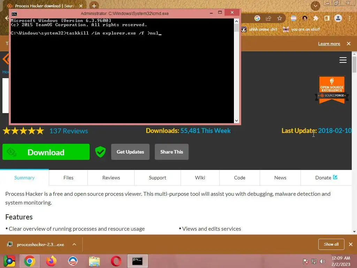Open processhacker-2.3 exe download item

[36, 245]
